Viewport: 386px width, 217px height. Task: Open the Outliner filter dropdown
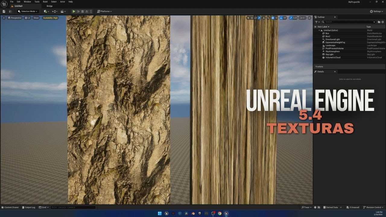[317, 22]
